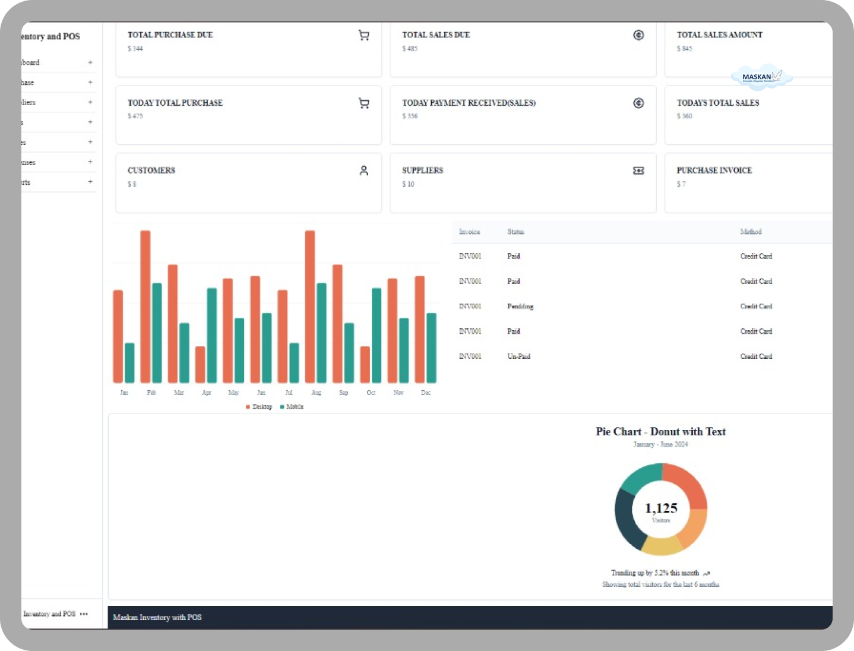Screen dimensions: 854x651
Task: Expand the last sidebar item ending in 'rts'
Action: point(90,182)
